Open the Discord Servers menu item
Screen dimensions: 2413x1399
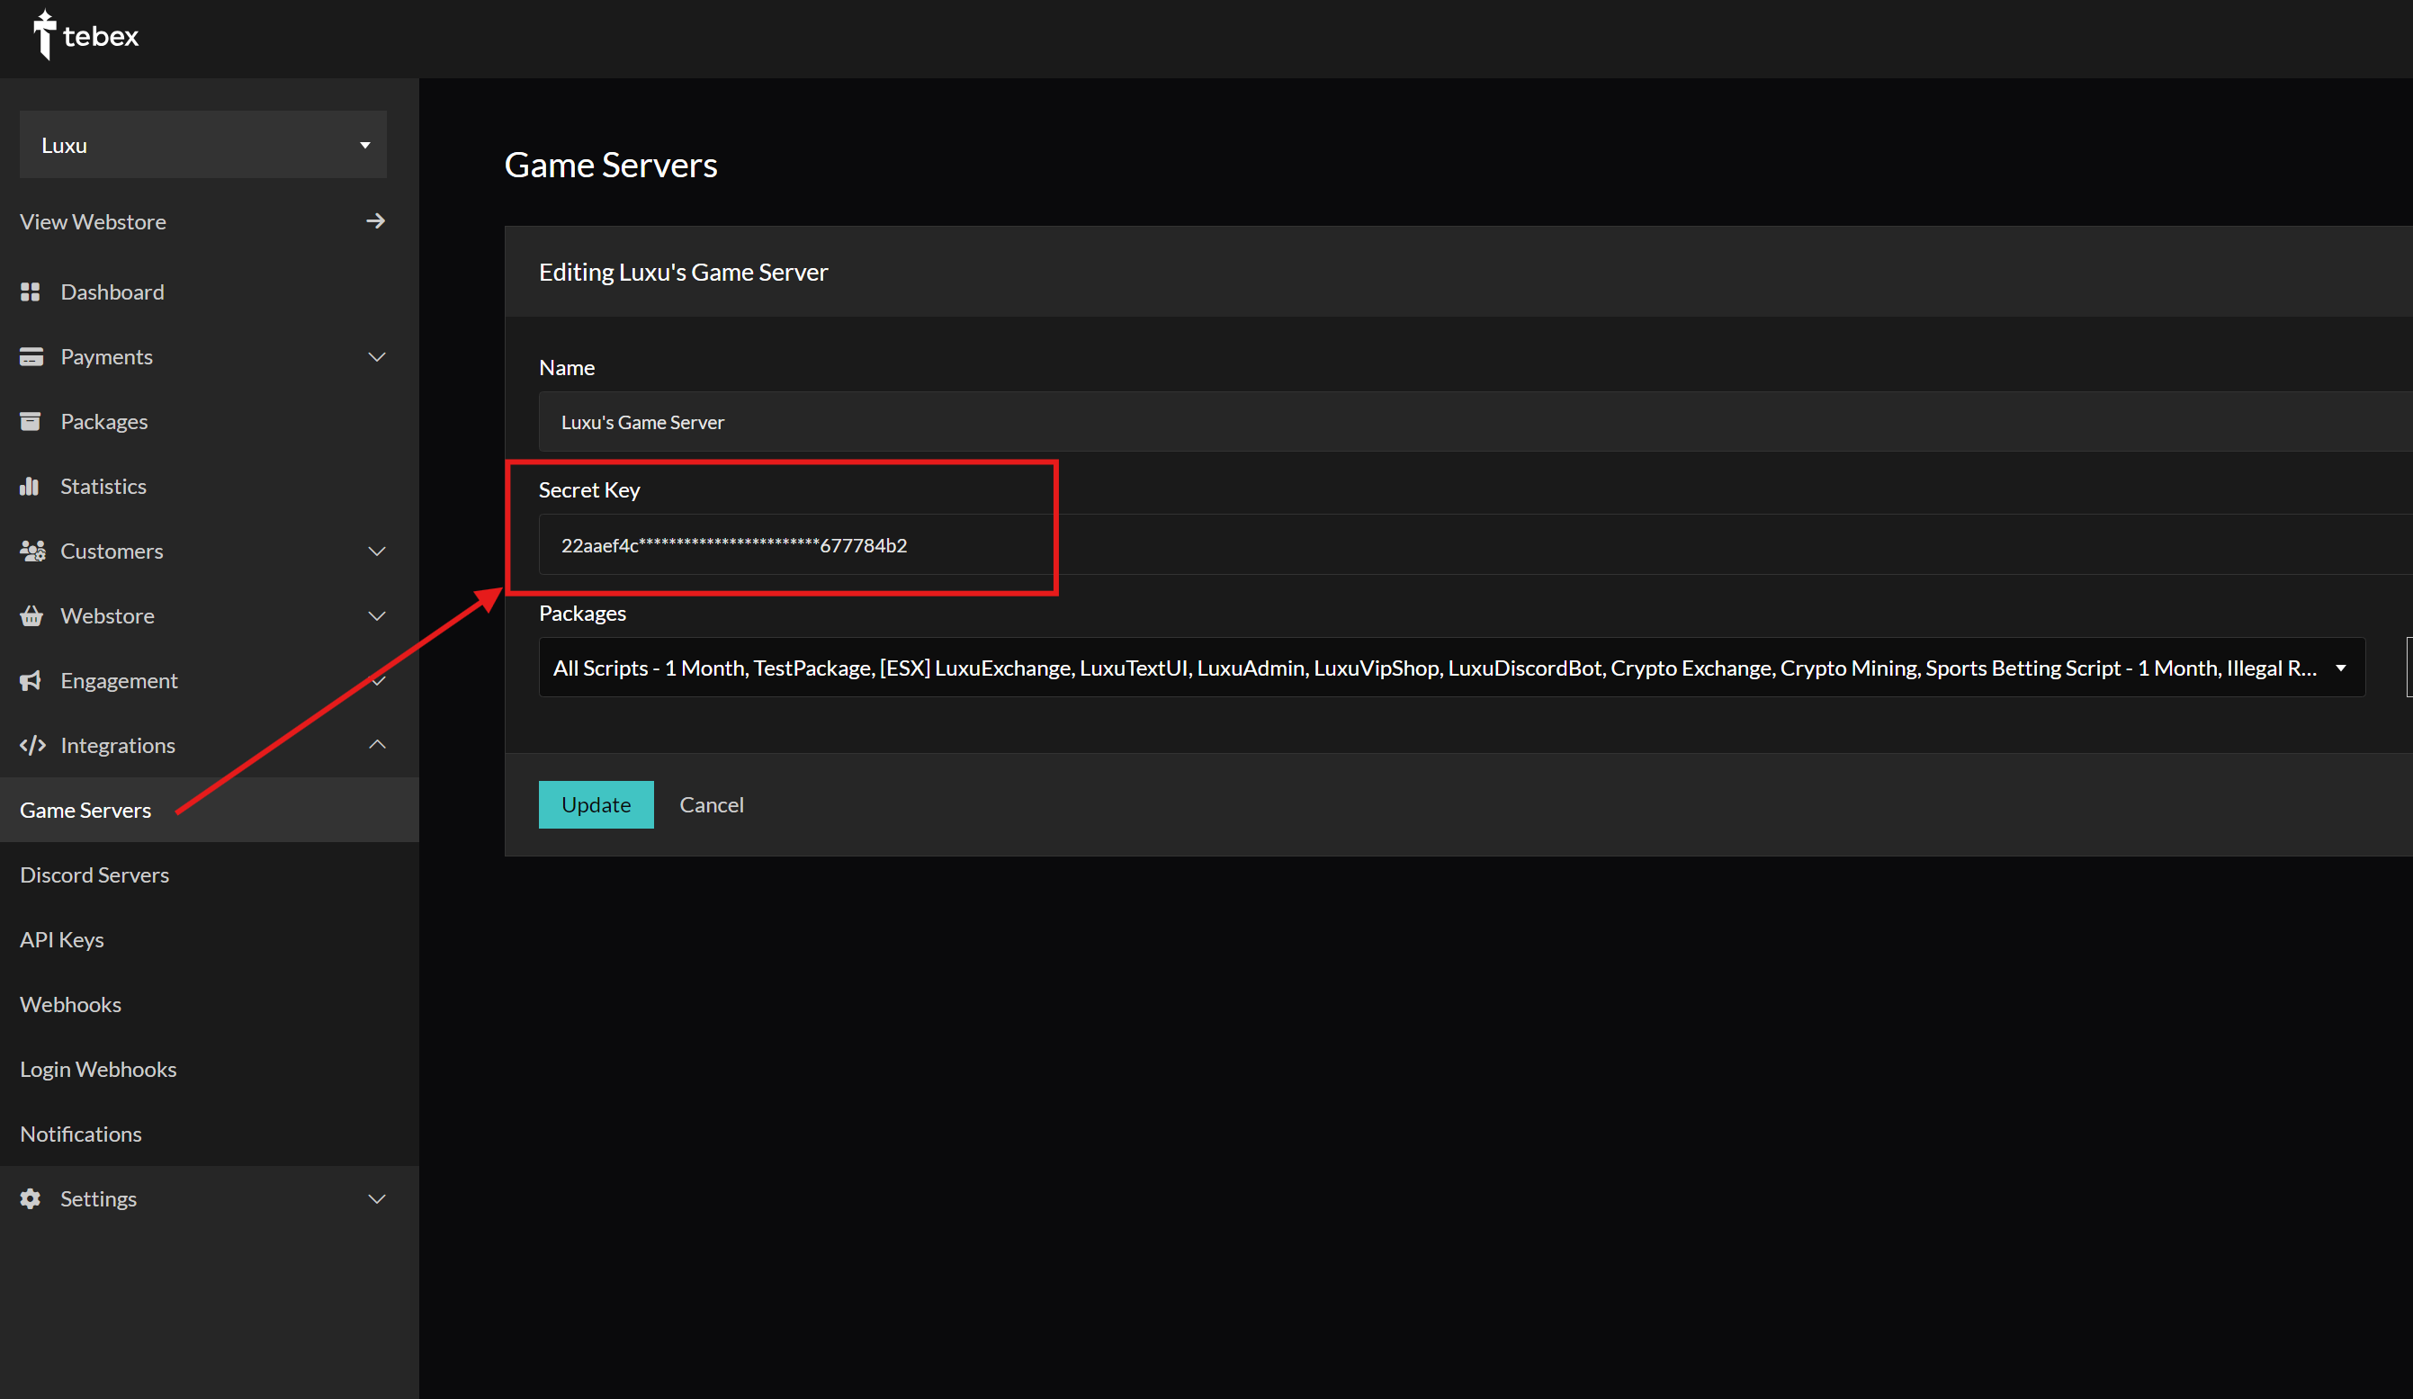click(x=94, y=875)
